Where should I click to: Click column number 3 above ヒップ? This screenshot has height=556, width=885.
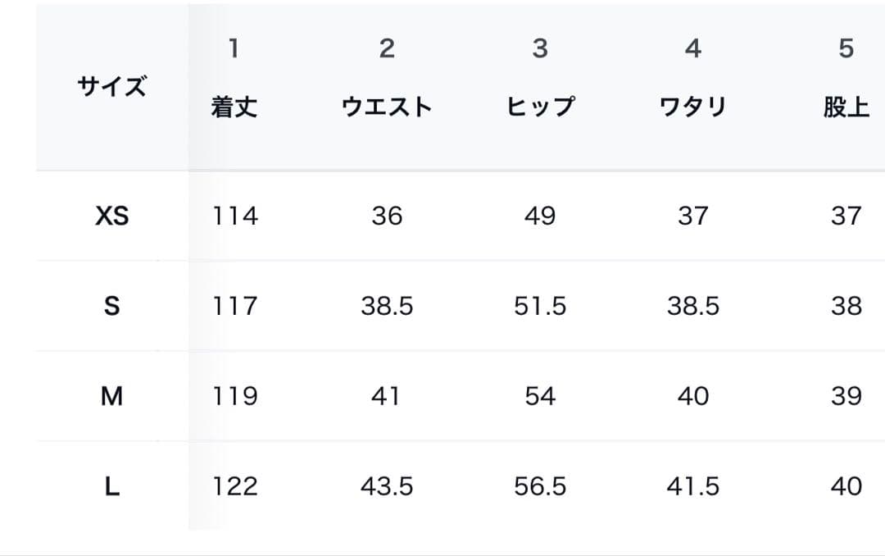540,48
